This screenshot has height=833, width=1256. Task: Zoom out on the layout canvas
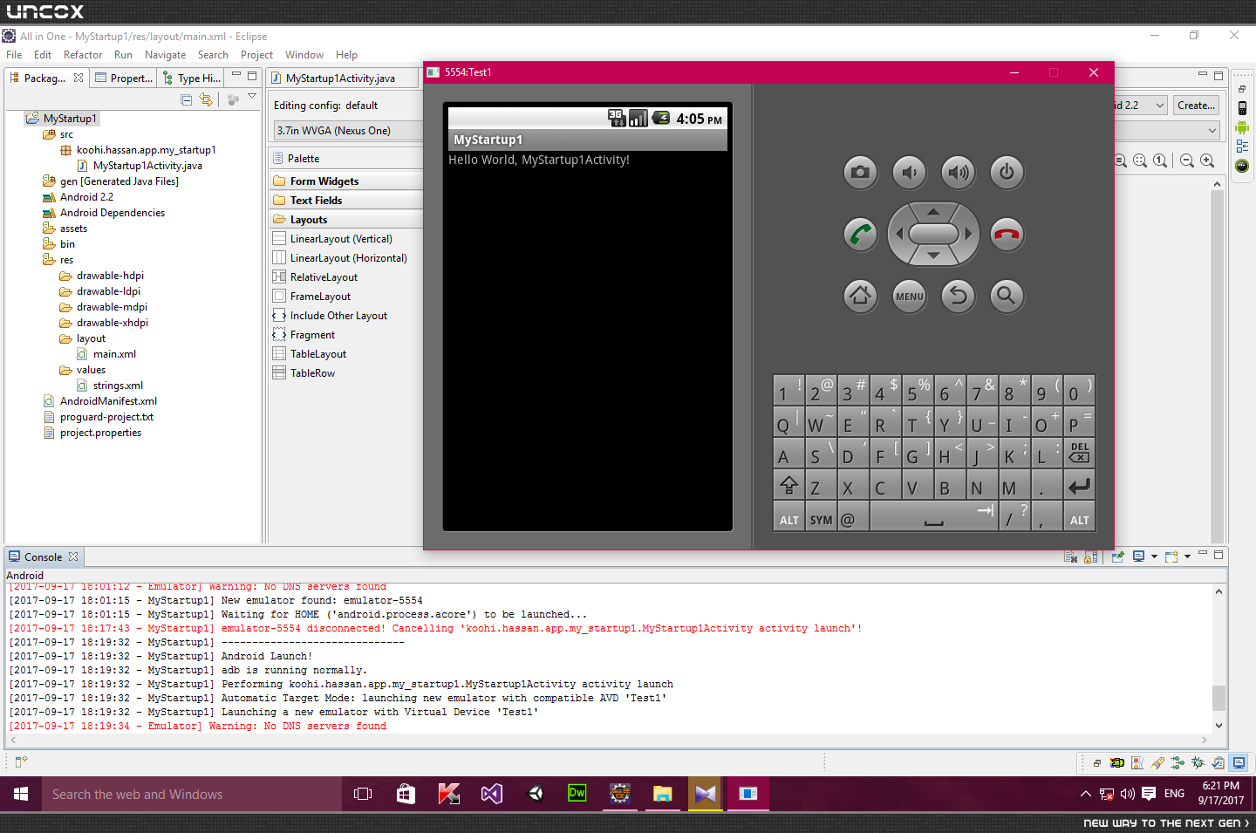click(1187, 160)
